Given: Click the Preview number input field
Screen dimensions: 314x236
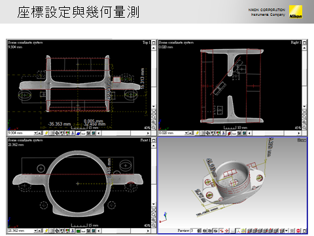Looking at the screenshot, I should (194, 231).
